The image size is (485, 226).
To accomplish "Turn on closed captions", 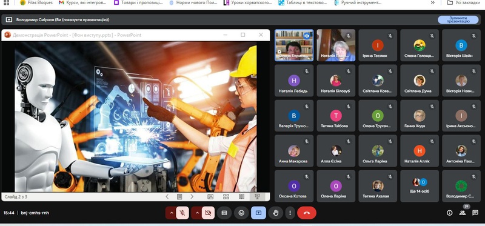I will click(x=224, y=213).
